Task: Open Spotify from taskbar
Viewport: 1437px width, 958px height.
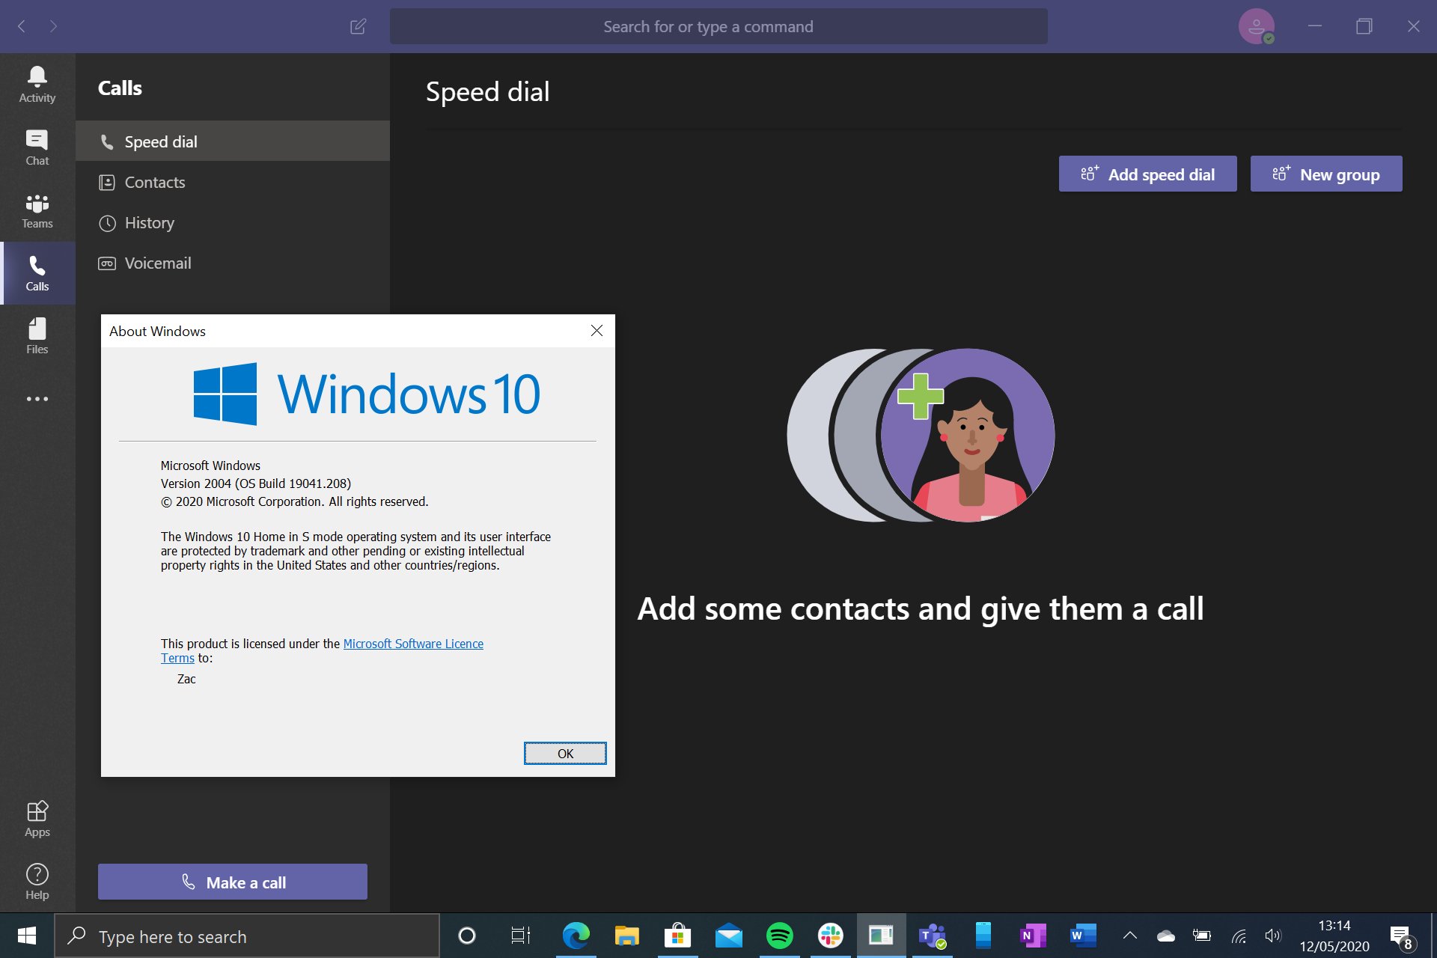Action: [779, 936]
